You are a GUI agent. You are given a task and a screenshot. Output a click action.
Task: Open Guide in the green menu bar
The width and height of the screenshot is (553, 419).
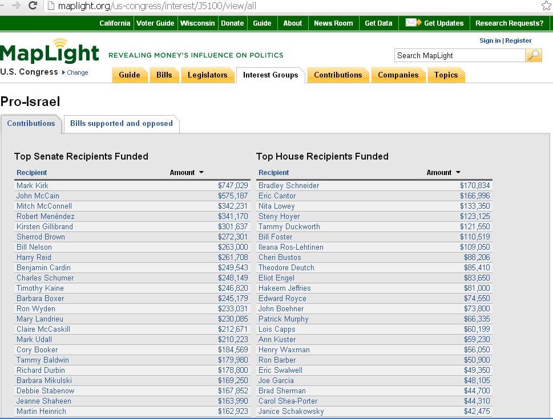point(262,23)
